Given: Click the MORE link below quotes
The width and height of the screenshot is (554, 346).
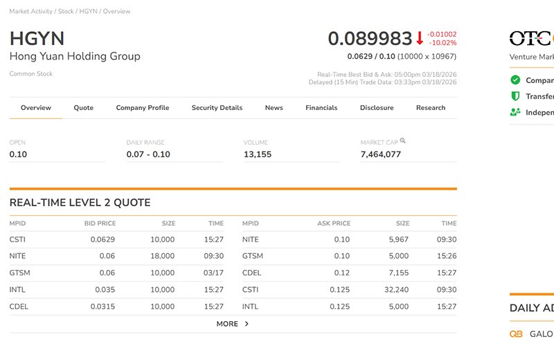Looking at the screenshot, I should (x=227, y=324).
